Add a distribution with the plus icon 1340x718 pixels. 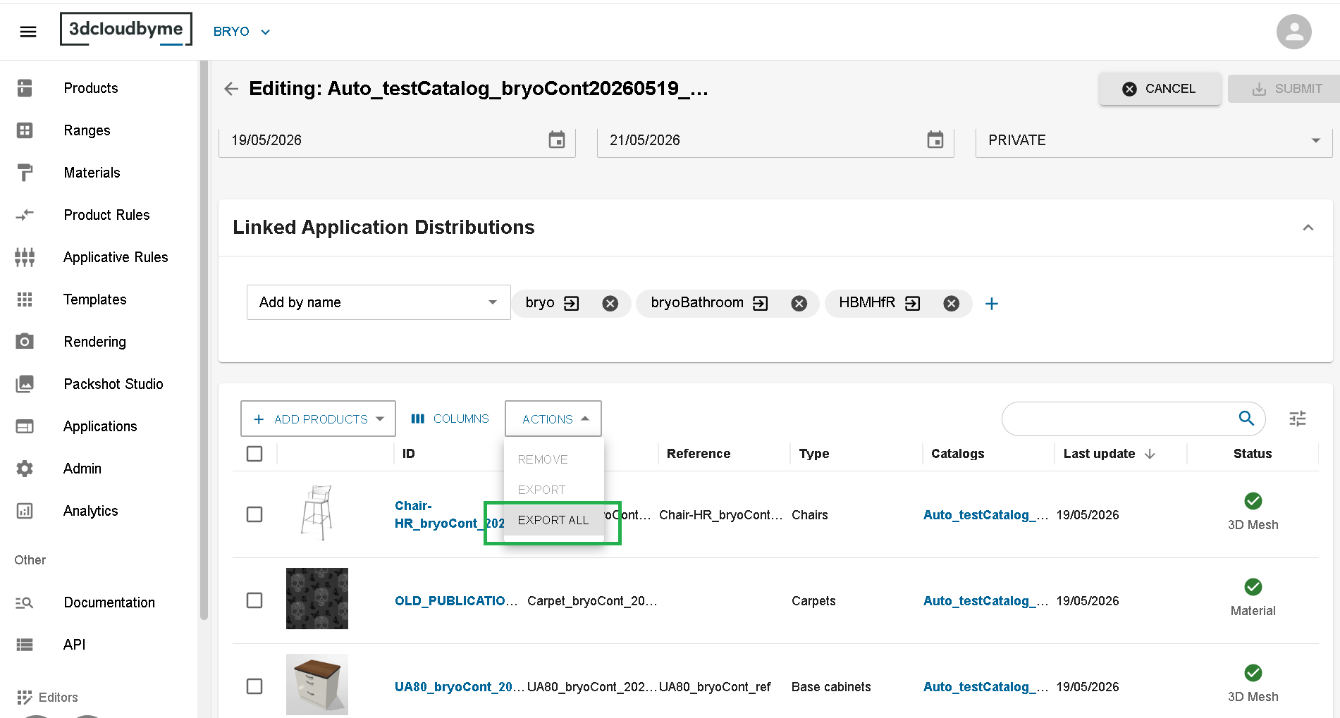point(992,304)
